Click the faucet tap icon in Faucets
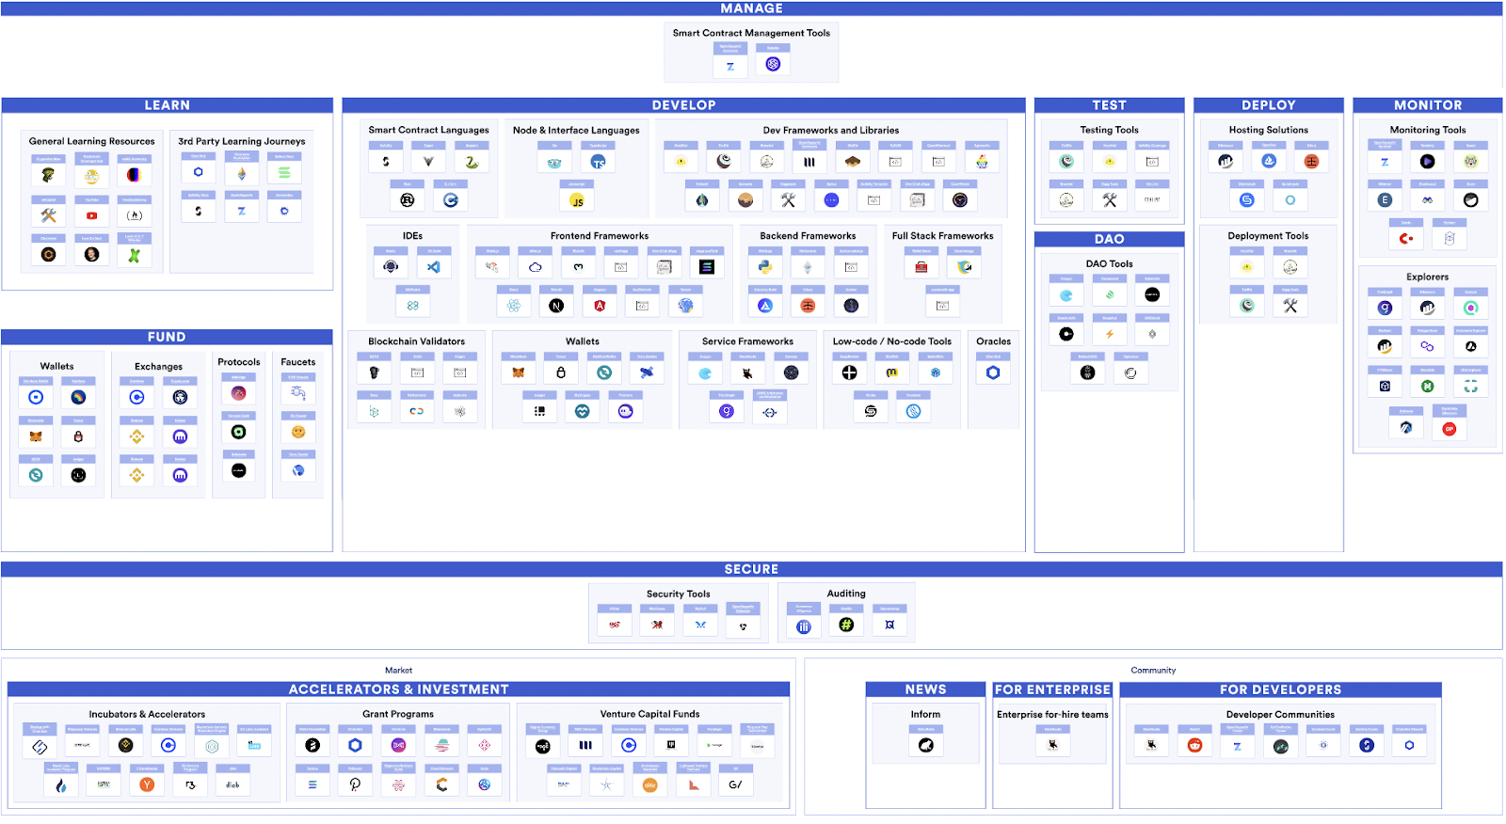Viewport: 1506px width, 824px height. click(298, 393)
